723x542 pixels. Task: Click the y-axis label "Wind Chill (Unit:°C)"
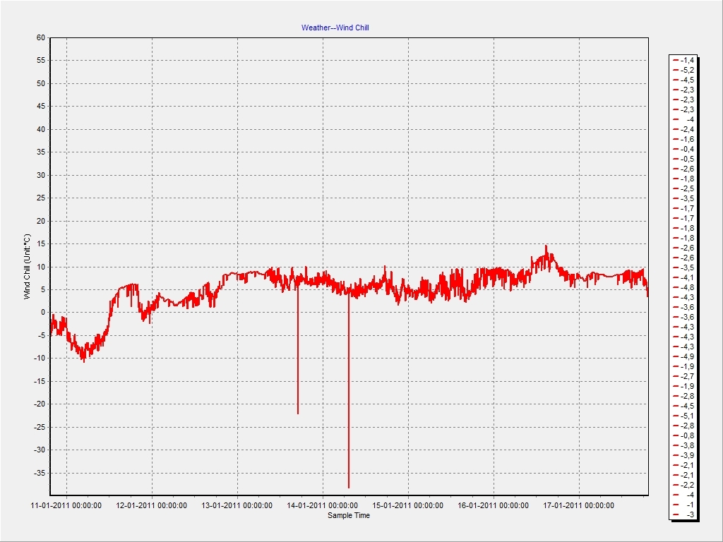pyautogui.click(x=28, y=267)
